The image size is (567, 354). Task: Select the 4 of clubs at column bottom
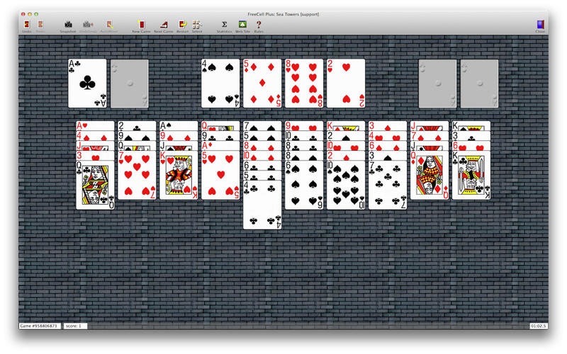click(x=262, y=207)
